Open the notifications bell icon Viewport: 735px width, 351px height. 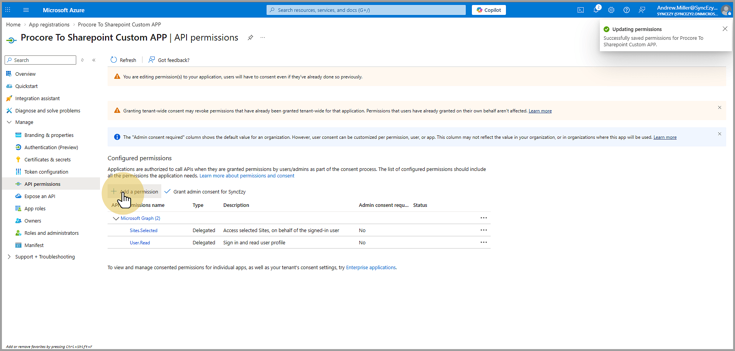click(596, 10)
